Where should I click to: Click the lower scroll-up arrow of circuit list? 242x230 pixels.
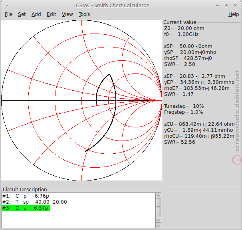tap(158, 220)
